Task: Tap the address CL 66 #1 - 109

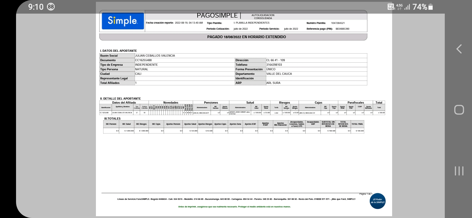Action: [275, 60]
